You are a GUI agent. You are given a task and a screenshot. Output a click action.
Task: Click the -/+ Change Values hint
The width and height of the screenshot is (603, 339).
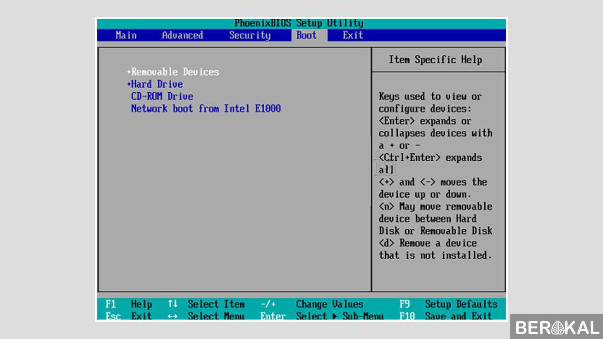pyautogui.click(x=312, y=304)
